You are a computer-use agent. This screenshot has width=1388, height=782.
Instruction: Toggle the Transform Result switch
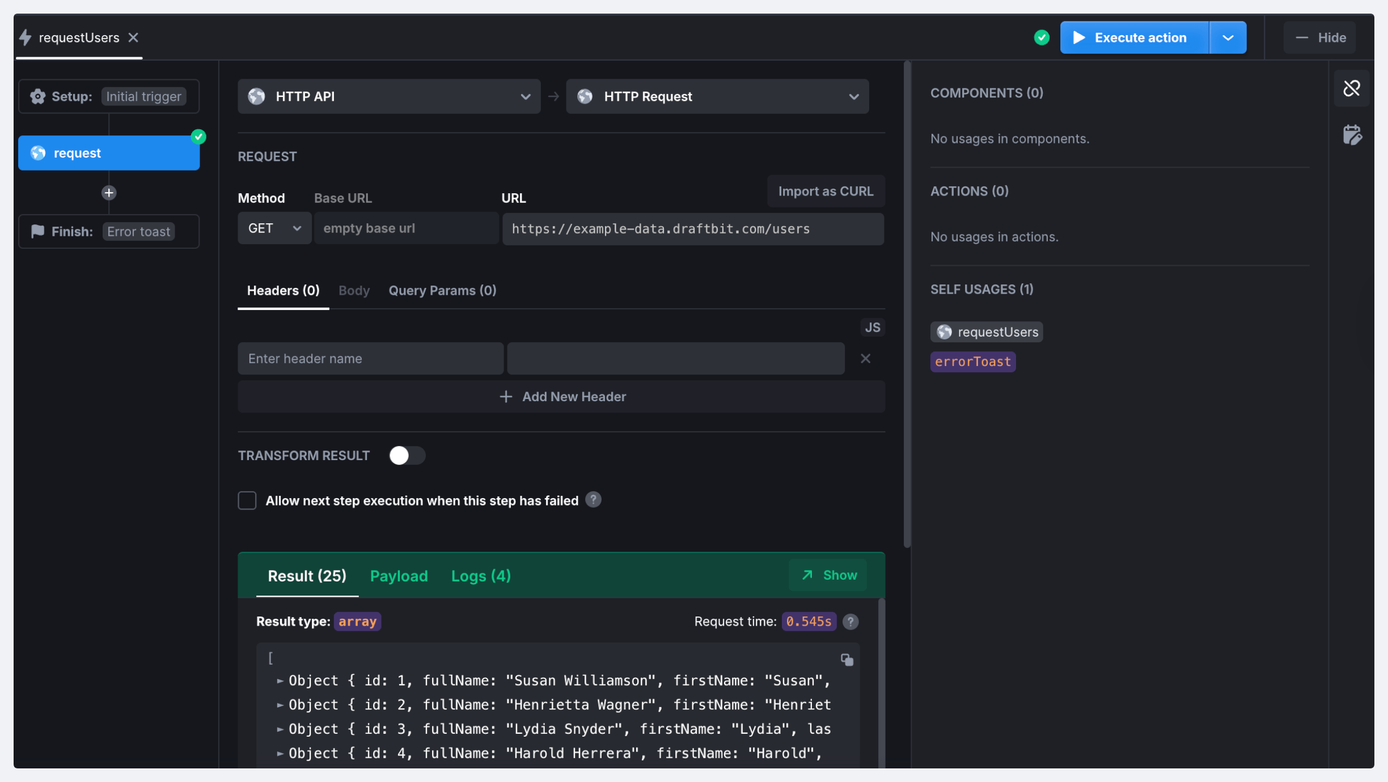[407, 456]
